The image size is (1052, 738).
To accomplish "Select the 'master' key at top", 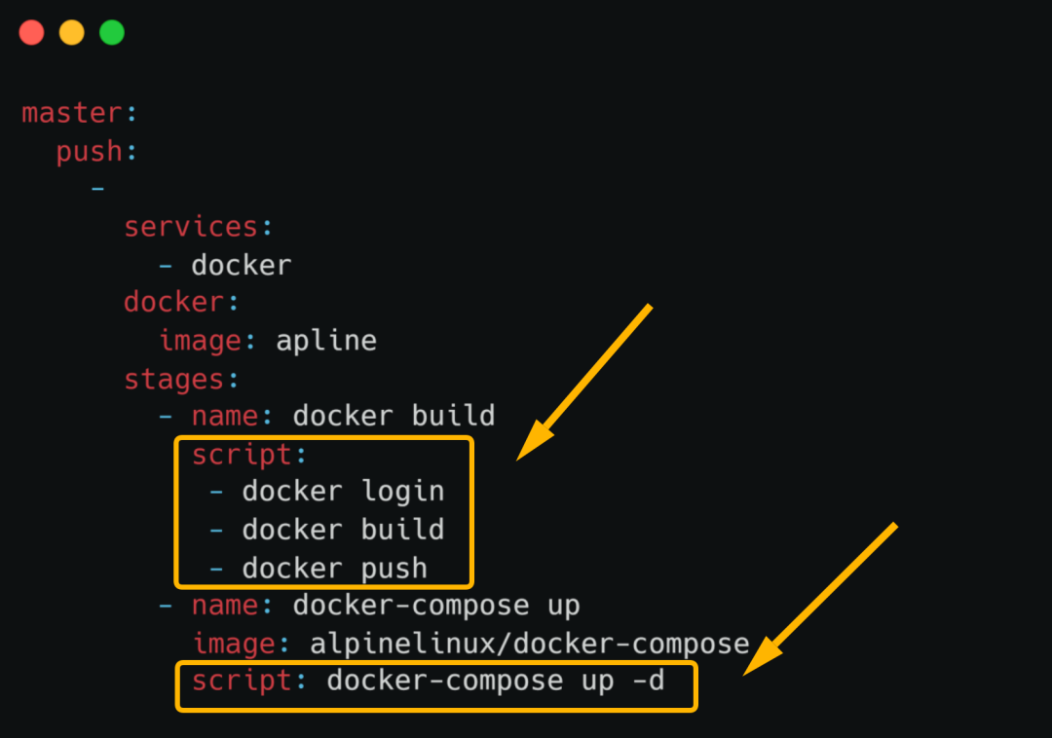I will click(x=72, y=113).
